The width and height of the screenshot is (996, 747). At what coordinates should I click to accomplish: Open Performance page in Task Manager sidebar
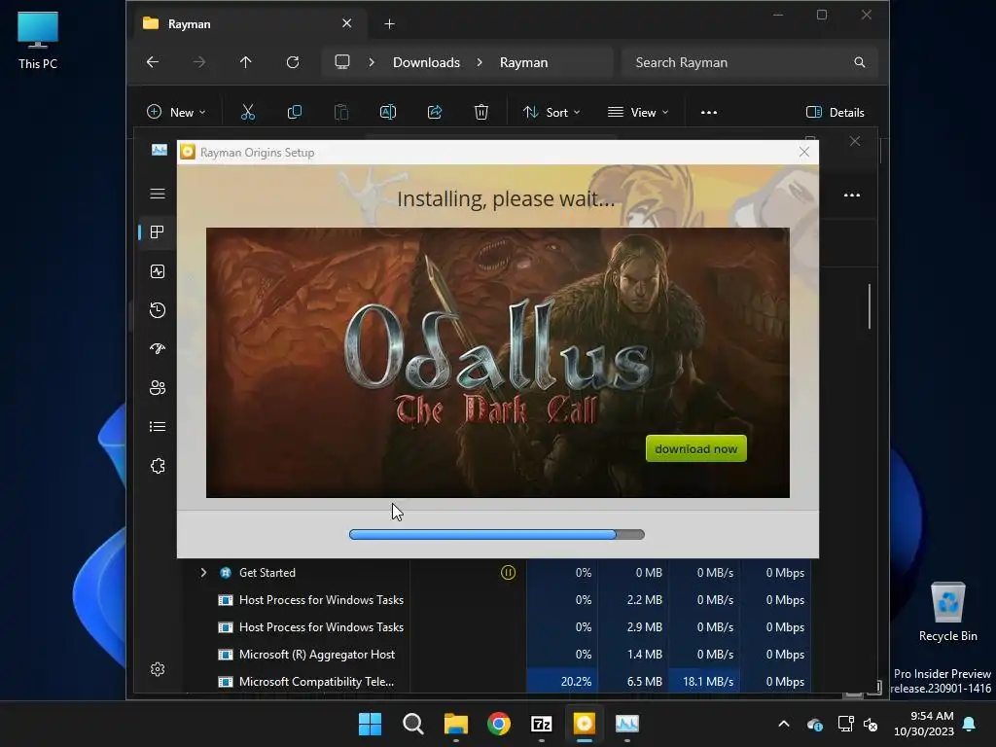pyautogui.click(x=158, y=271)
